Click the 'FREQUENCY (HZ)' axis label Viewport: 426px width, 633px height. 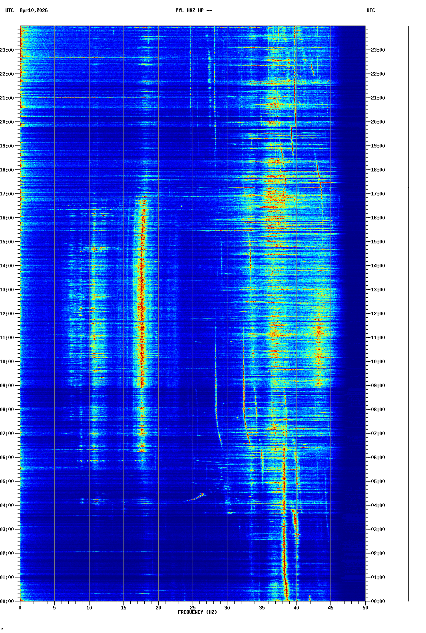[x=197, y=612]
